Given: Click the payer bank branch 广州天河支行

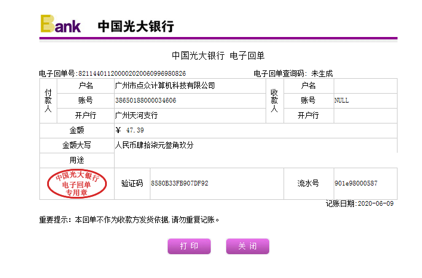Looking at the screenshot, I should [x=136, y=115].
